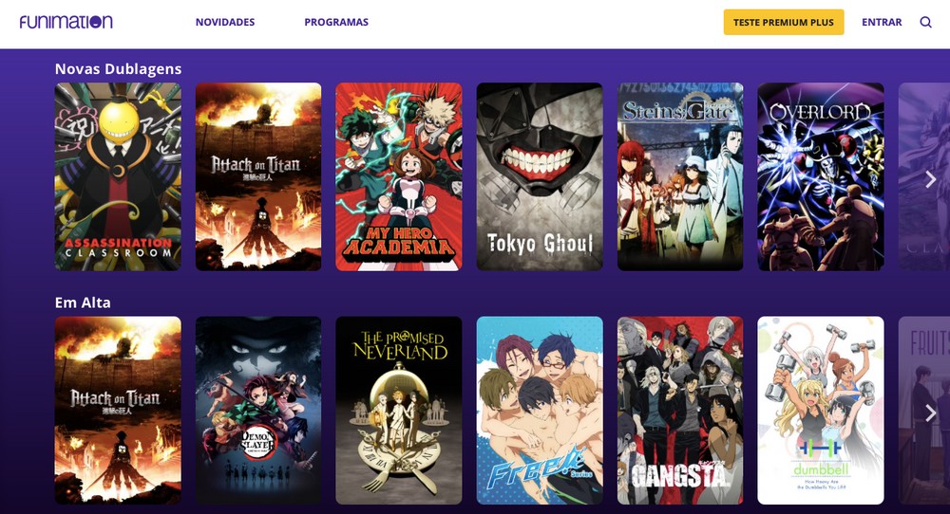950x514 pixels.
Task: Open the search magnifier icon
Action: 925,23
